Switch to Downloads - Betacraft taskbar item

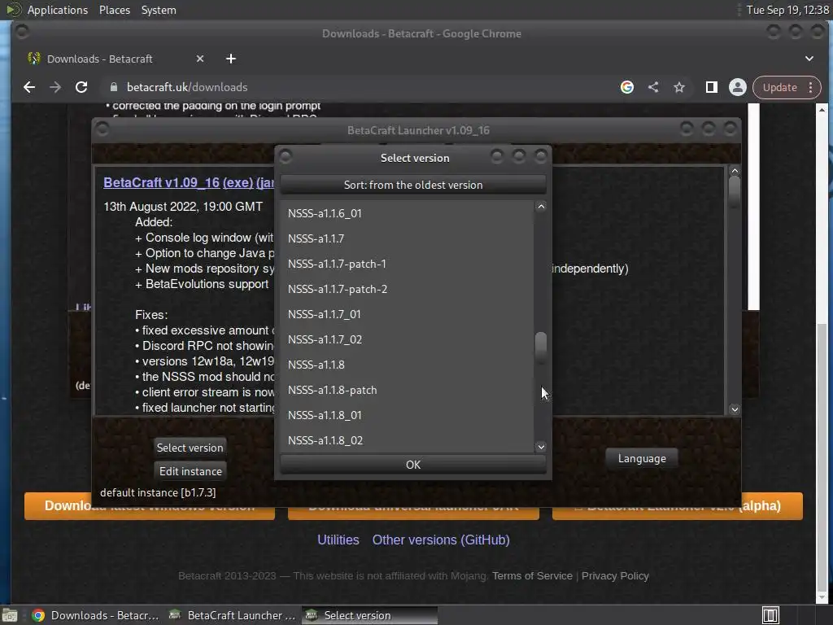(96, 615)
